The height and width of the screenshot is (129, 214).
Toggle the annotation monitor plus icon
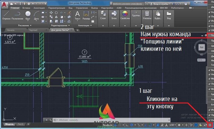pos(186,125)
